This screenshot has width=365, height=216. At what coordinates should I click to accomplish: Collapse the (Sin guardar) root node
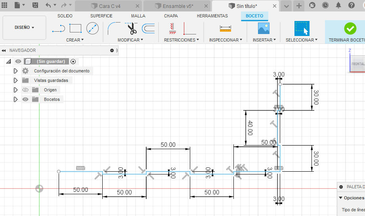click(9, 61)
